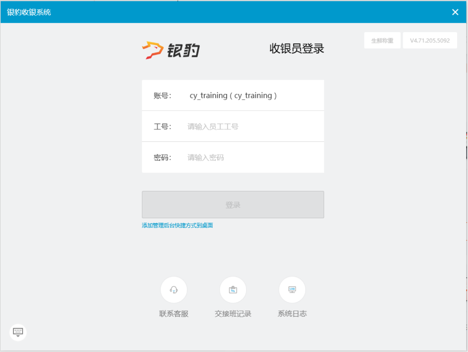Screen dimensions: 468x352
Task: Open the 联系客服 headset icon
Action: 174,290
